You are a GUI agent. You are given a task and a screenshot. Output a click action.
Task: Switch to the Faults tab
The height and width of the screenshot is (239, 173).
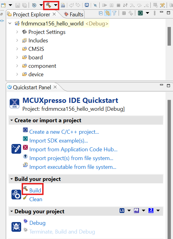(74, 15)
